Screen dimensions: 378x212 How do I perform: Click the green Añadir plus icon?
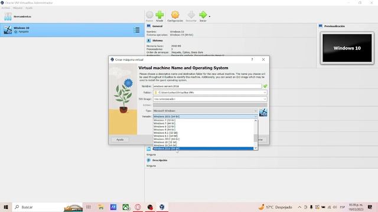coord(159,15)
